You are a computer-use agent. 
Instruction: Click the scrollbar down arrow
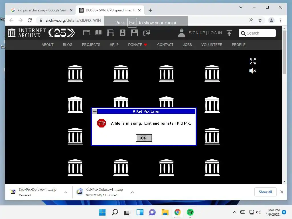click(x=284, y=181)
